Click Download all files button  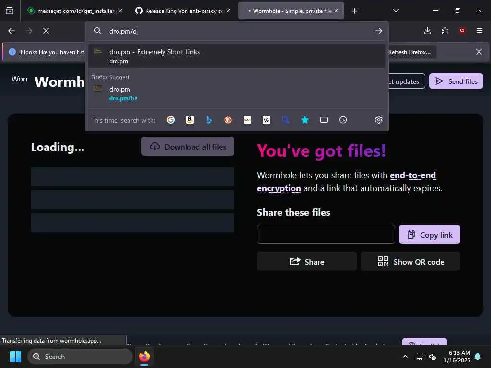[187, 146]
